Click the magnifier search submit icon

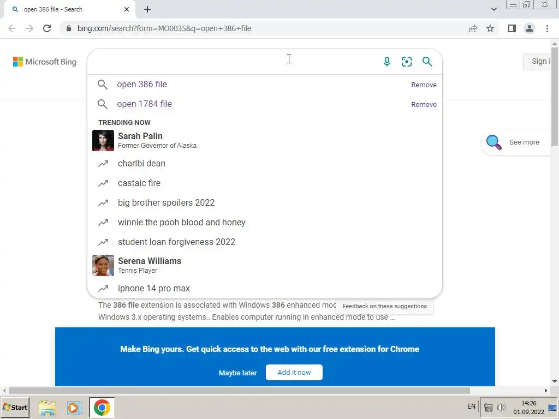(427, 62)
